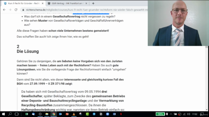Click the bold text 'Gesellschaftsvertrag' in bullet list
209x117 pixels.
click(x=66, y=17)
